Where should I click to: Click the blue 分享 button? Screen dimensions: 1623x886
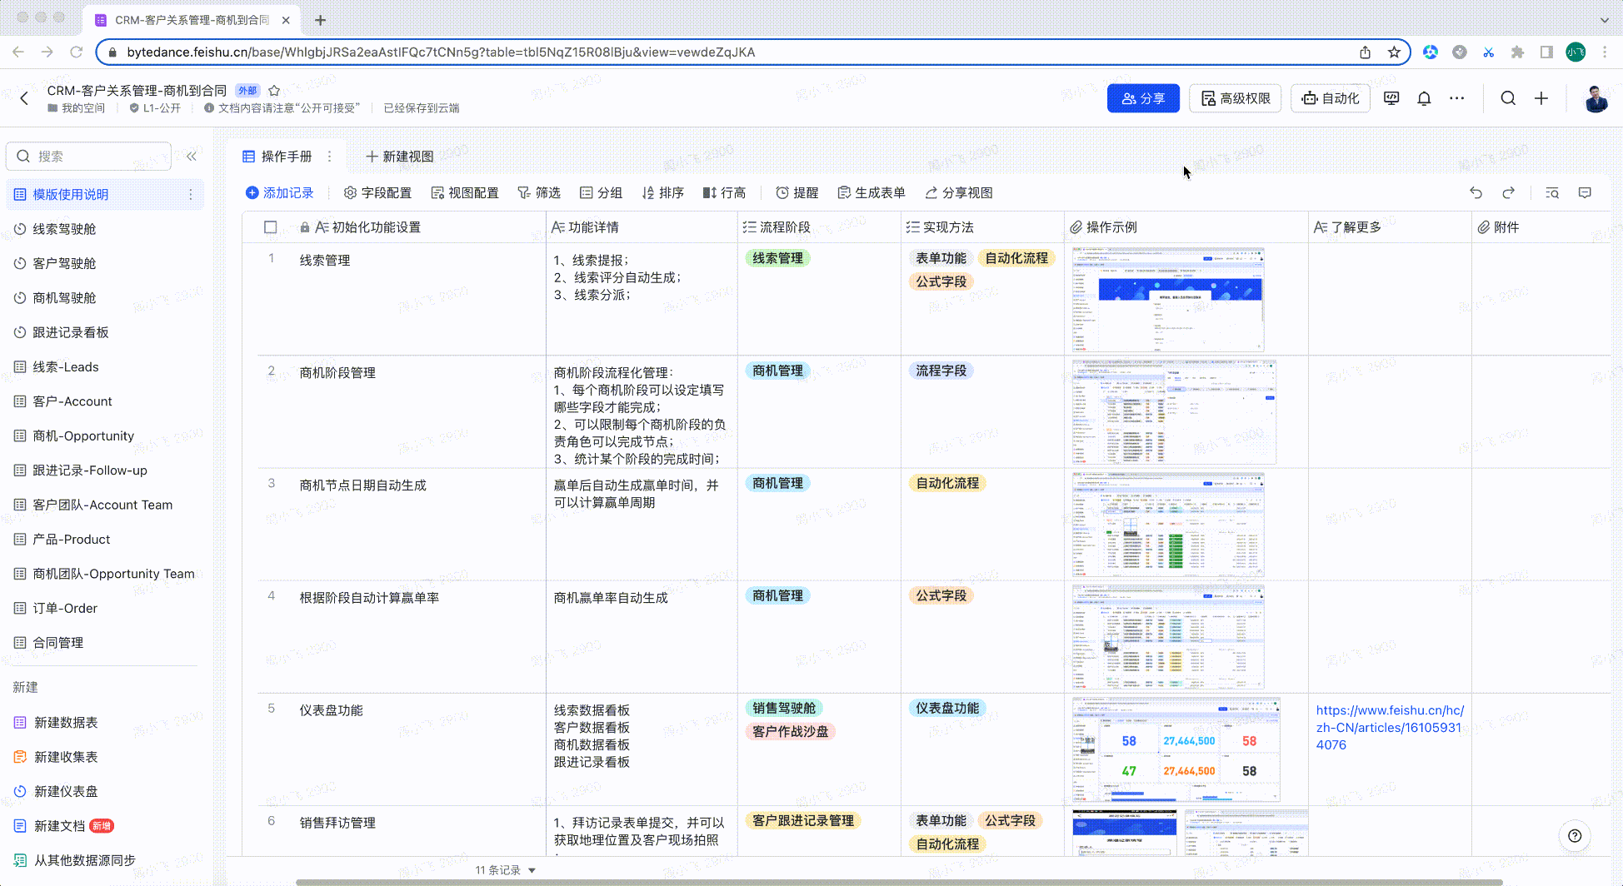1142,98
